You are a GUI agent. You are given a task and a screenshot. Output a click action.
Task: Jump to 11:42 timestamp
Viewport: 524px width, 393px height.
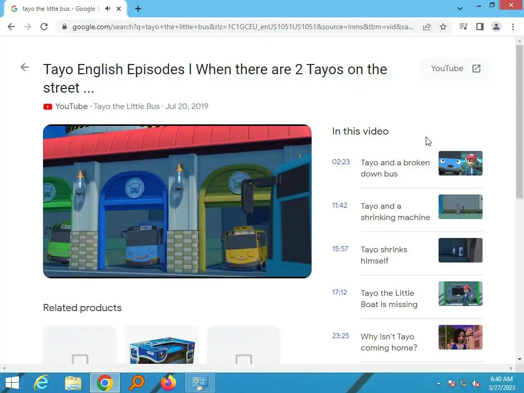click(x=340, y=206)
